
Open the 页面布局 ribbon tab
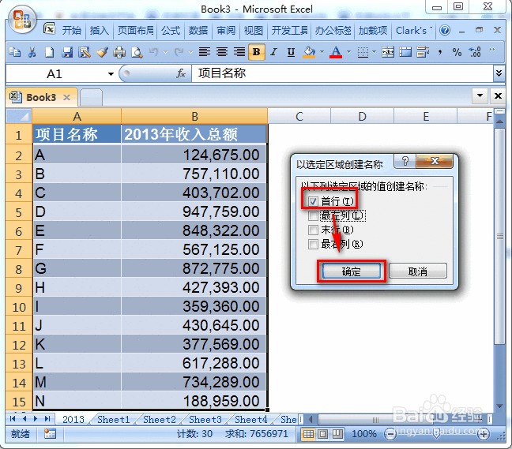coord(136,31)
